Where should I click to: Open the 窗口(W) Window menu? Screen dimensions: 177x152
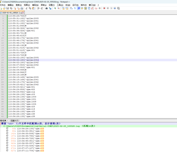click(x=92, y=5)
